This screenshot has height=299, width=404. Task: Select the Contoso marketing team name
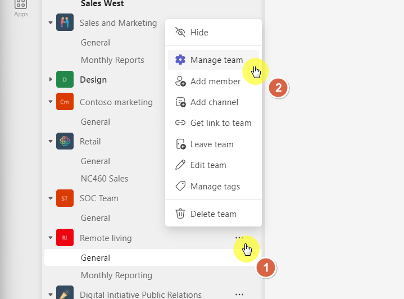(116, 102)
